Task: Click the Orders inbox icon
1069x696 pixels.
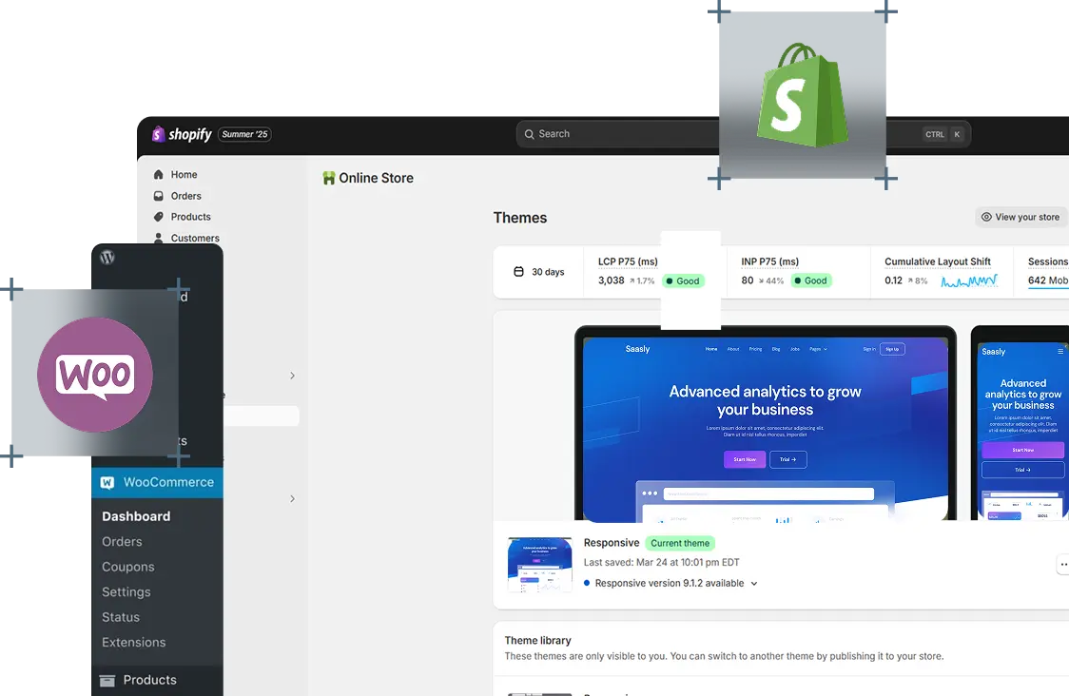Action: pyautogui.click(x=158, y=196)
